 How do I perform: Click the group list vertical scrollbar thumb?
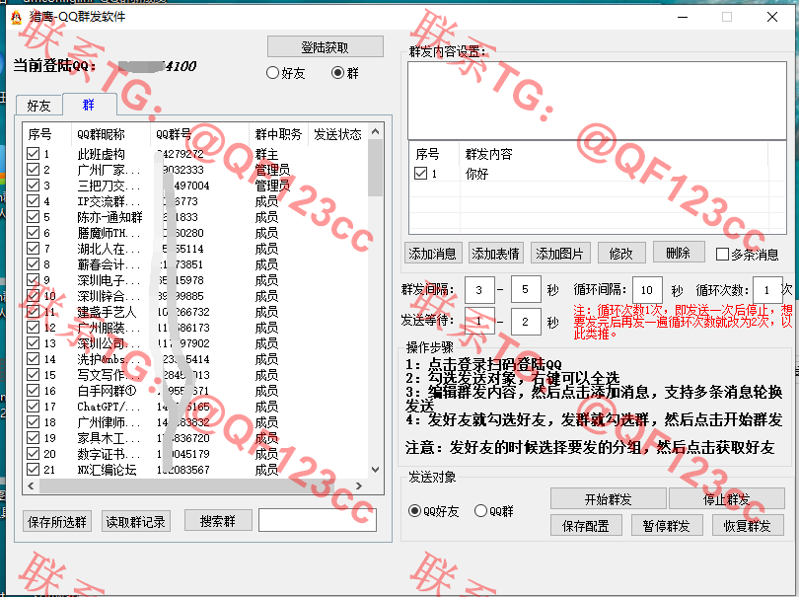(x=376, y=167)
